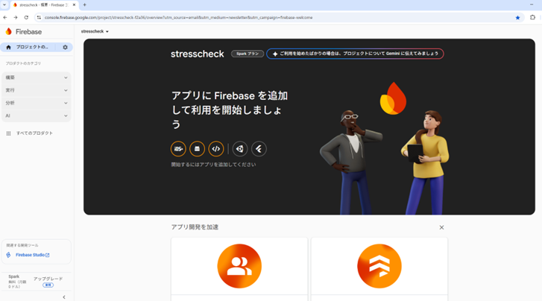
Task: Click the Spark プラン badge
Action: coord(248,54)
